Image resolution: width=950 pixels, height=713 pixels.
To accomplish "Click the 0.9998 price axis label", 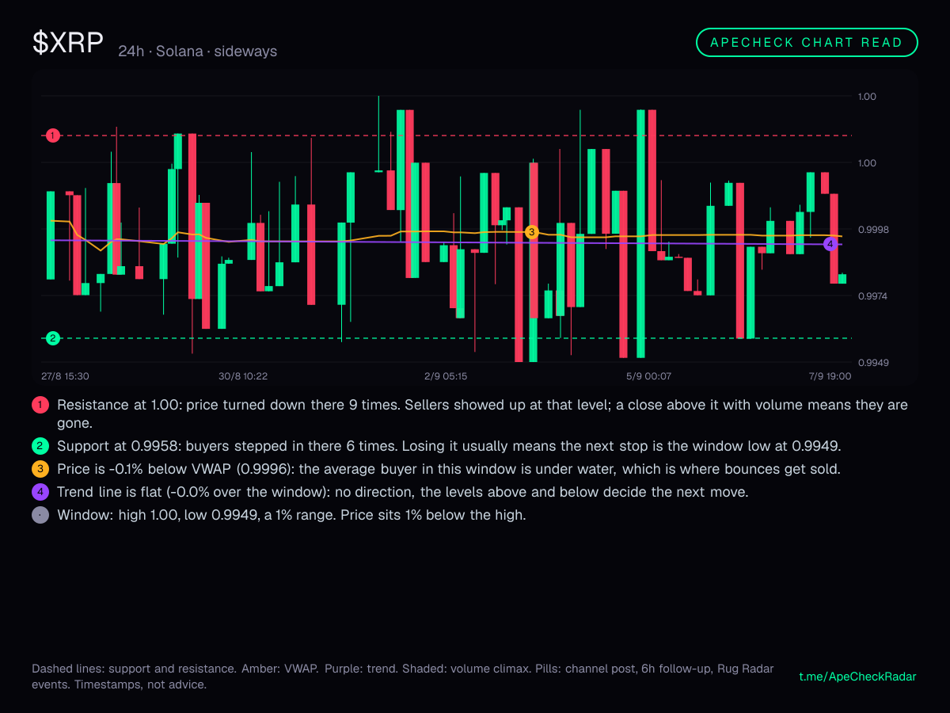I will [873, 230].
